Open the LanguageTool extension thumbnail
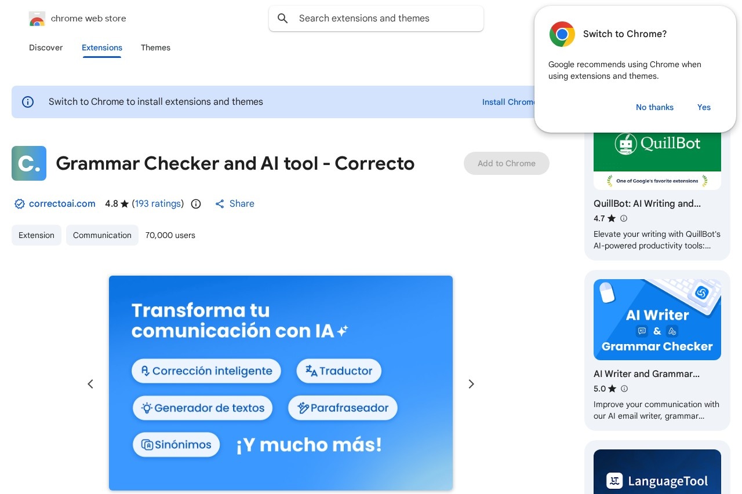The height and width of the screenshot is (494, 742). click(657, 471)
